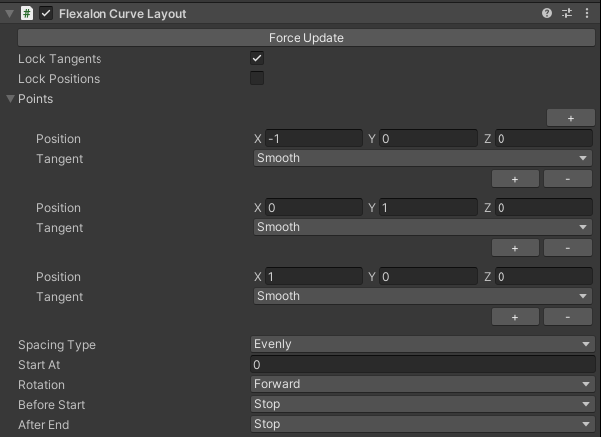Click the Start At label
Viewport: 601px width, 437px height.
[39, 365]
